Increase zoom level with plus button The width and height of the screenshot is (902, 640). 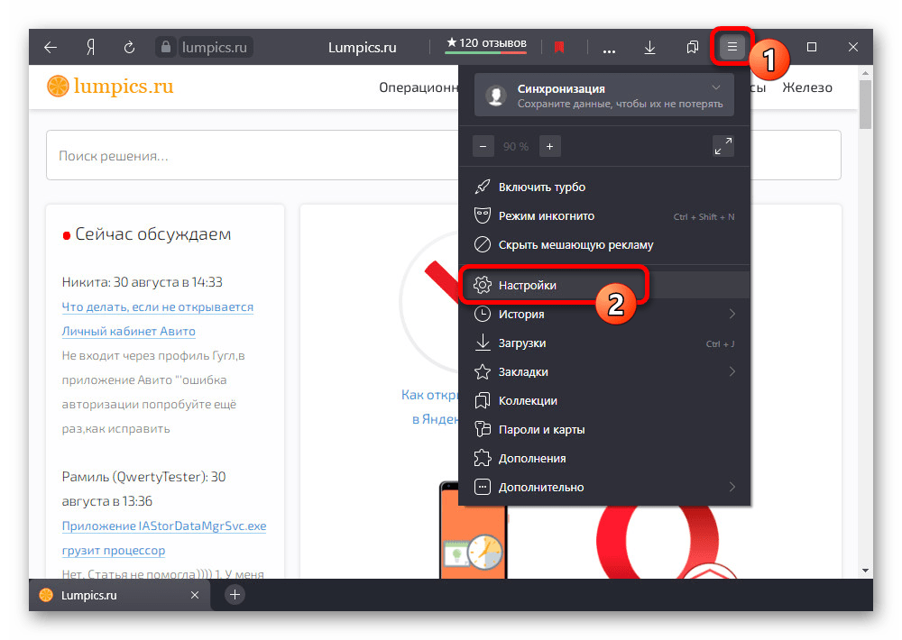549,146
